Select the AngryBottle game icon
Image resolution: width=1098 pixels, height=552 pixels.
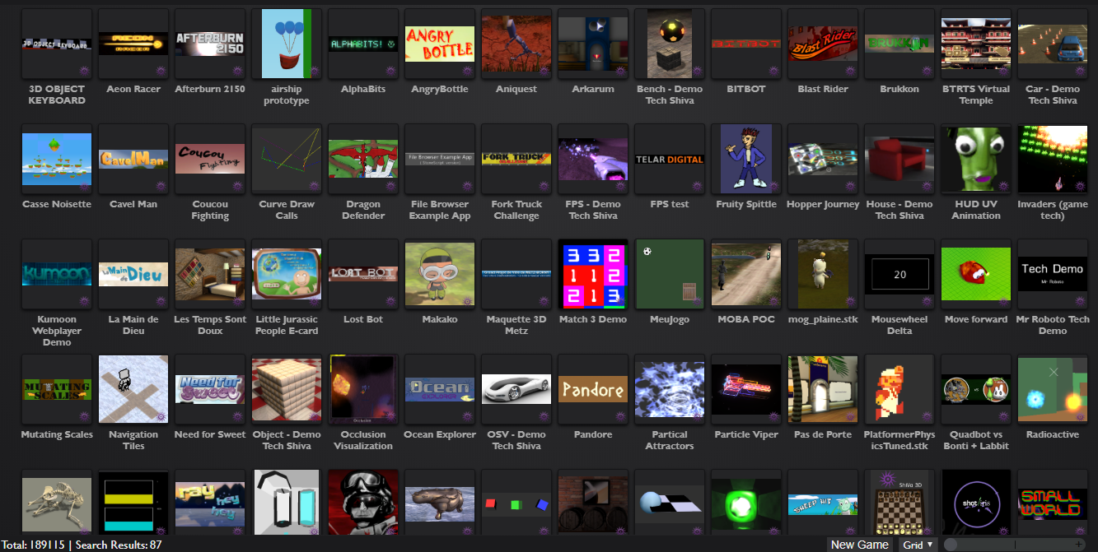click(x=440, y=44)
